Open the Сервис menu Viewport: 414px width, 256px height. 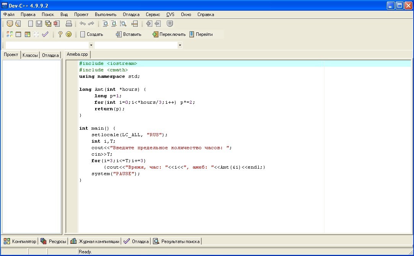point(153,14)
